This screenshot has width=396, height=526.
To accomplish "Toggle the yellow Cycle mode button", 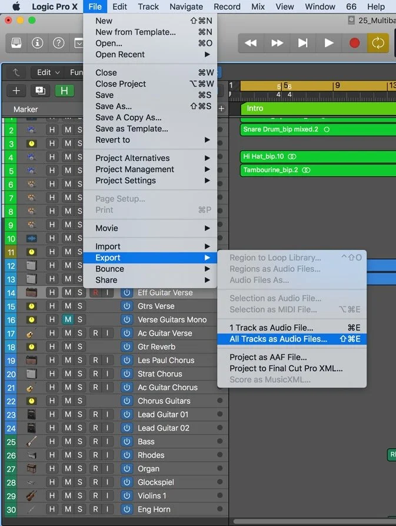I will pyautogui.click(x=378, y=43).
